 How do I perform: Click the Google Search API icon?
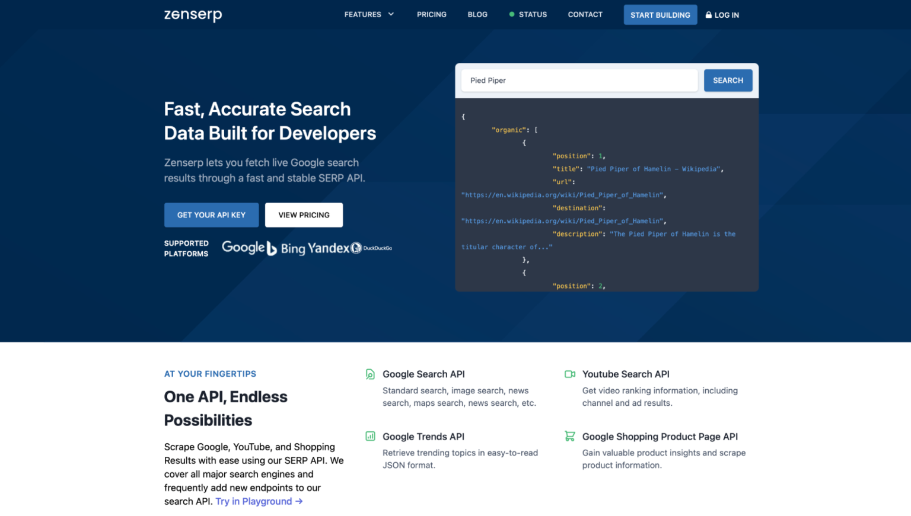coord(370,374)
